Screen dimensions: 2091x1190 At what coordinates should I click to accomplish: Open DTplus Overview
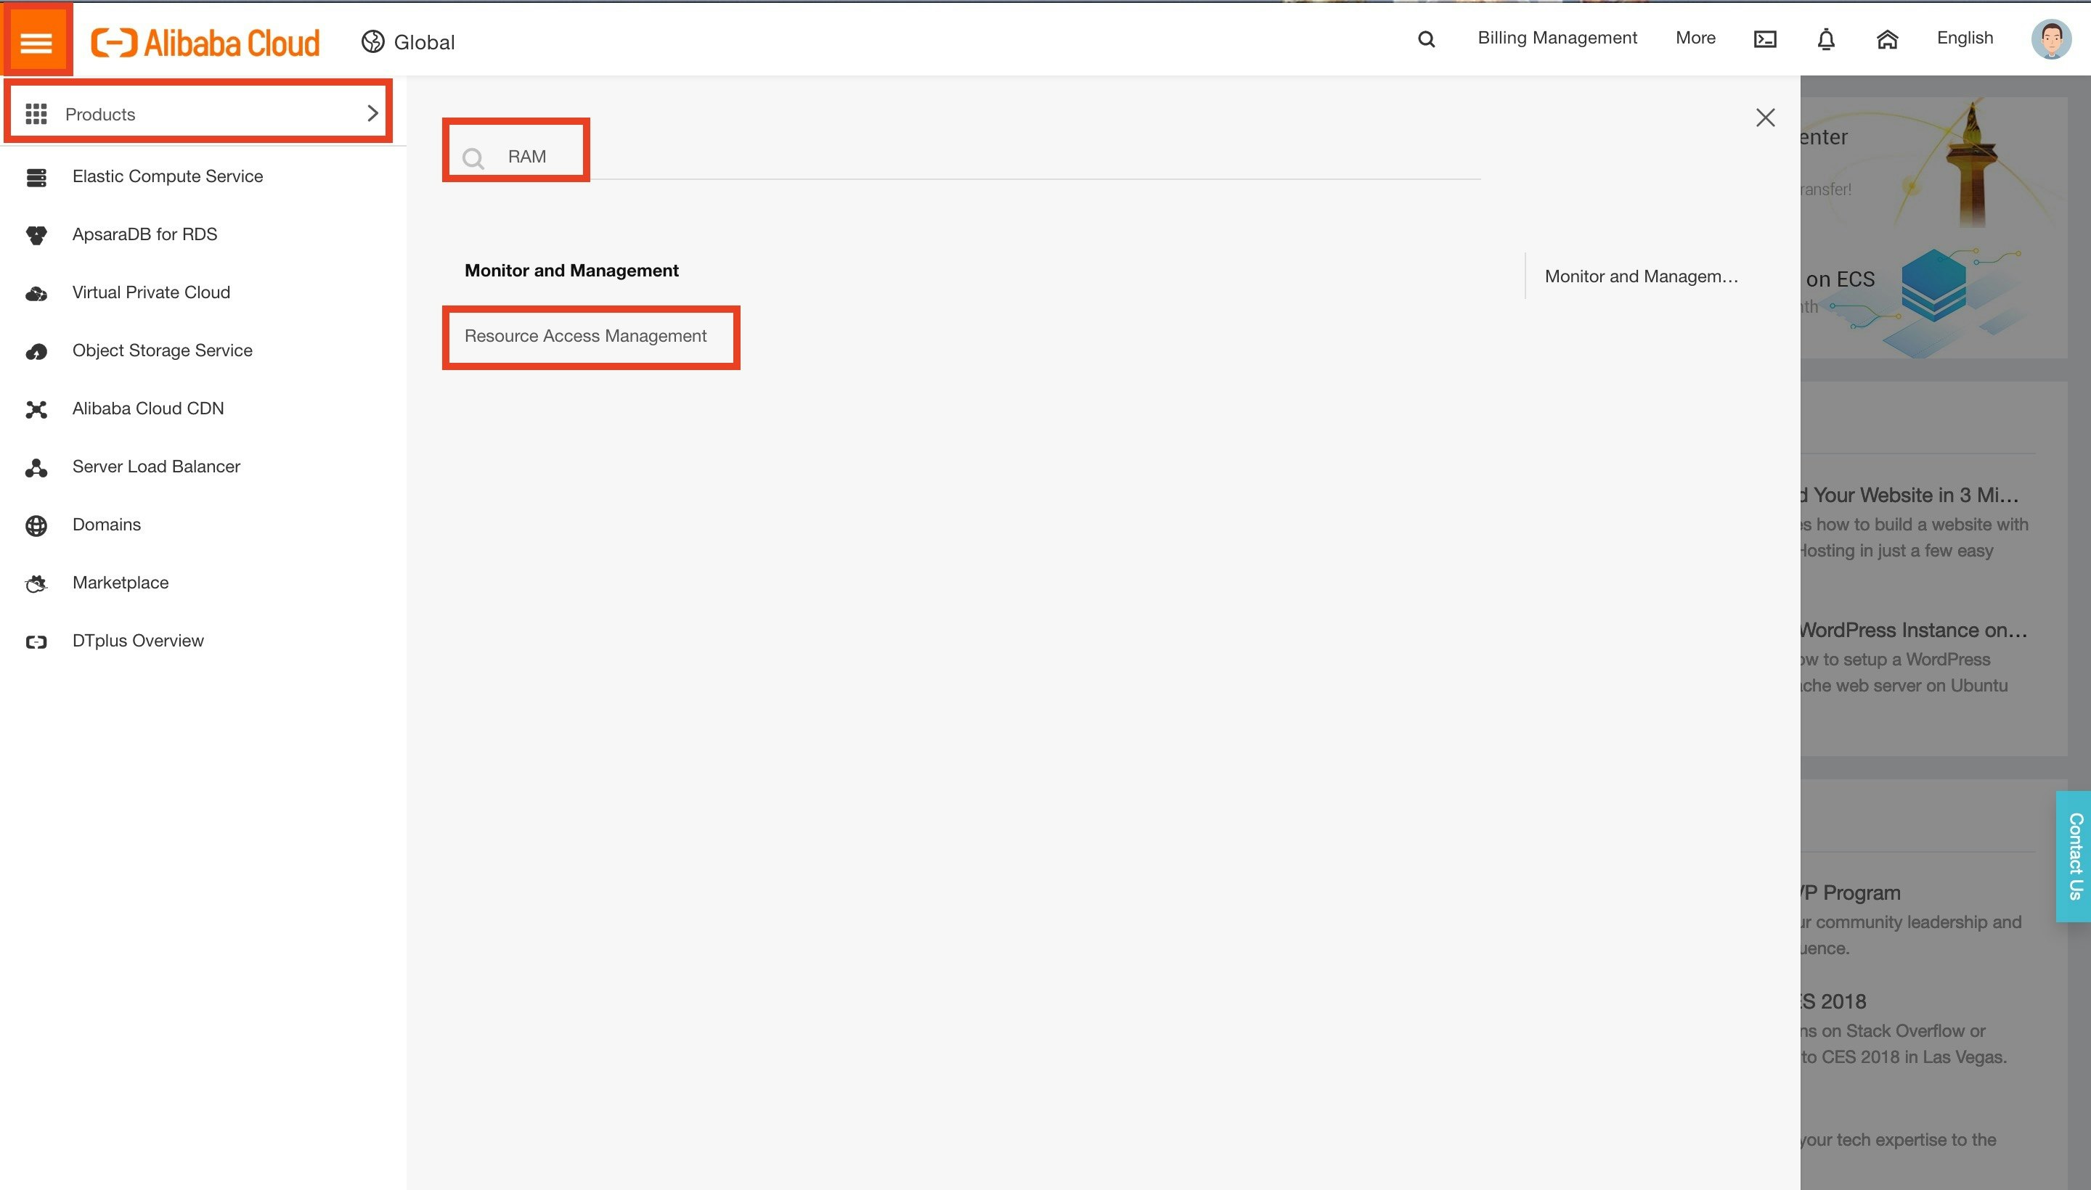point(138,640)
